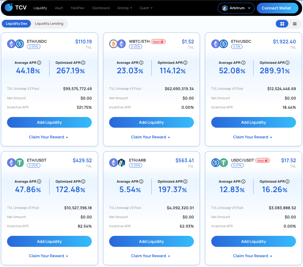
Task: Enable the Liquidity Dex filter
Action: pos(16,23)
